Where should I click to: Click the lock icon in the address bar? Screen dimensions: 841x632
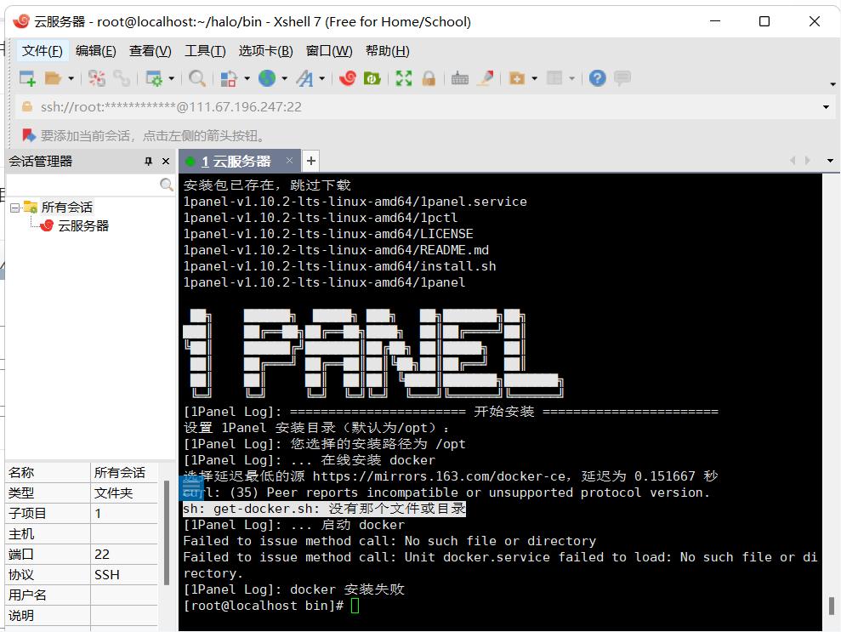27,107
